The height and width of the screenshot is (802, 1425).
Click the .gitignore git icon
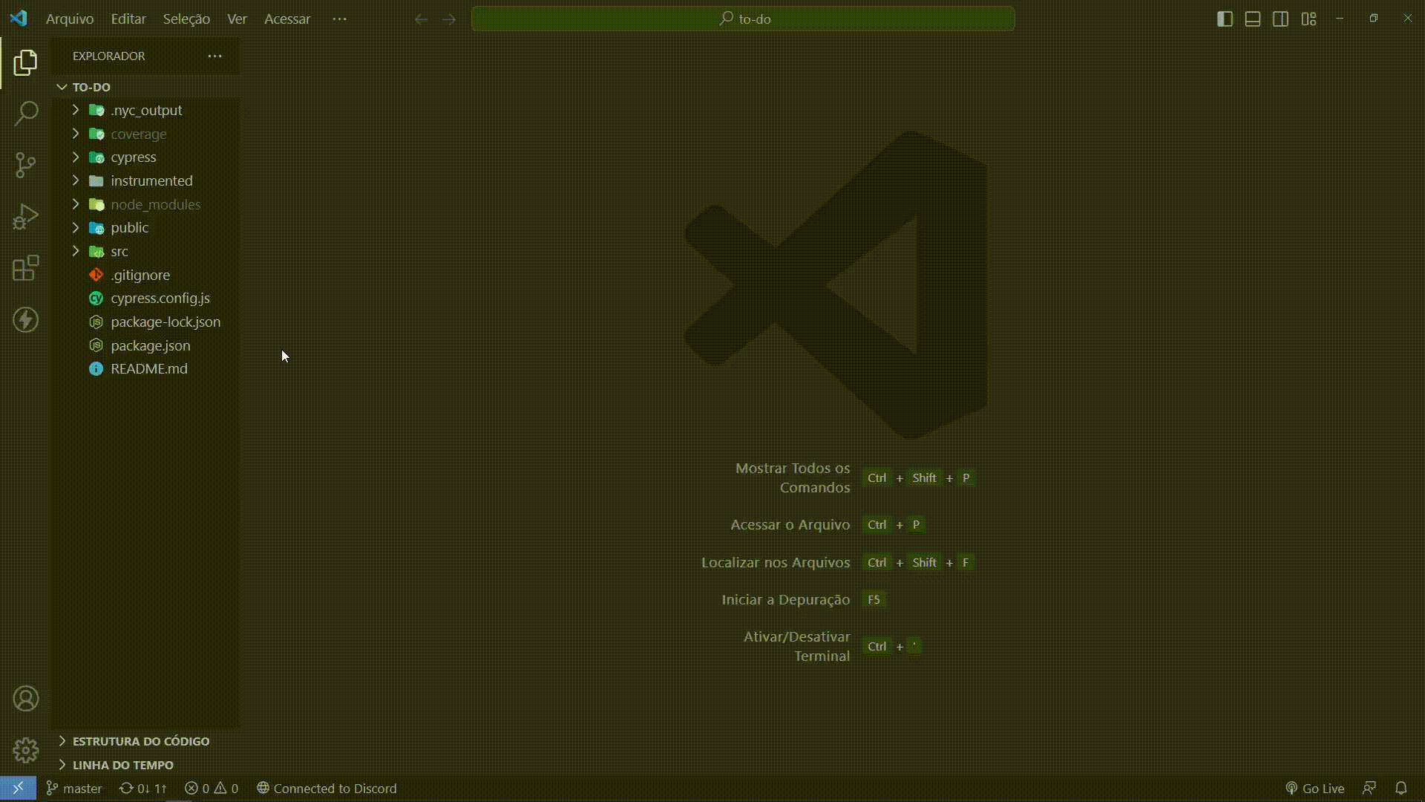click(96, 276)
